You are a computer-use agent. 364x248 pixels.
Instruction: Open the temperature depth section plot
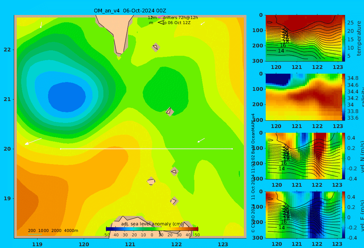[304, 38]
